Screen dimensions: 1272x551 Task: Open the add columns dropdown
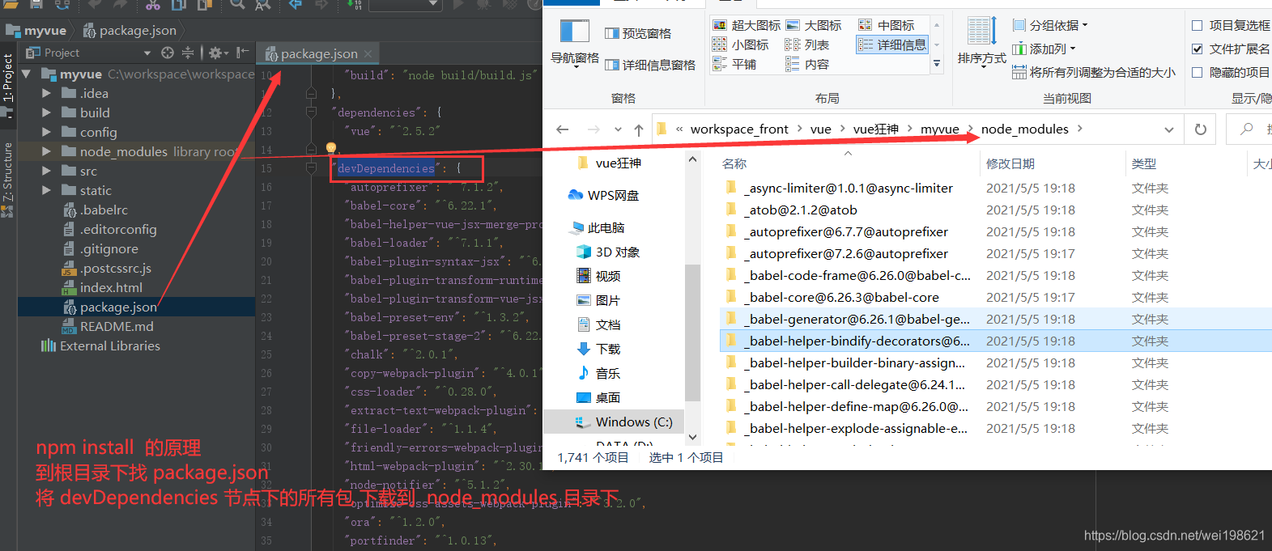point(1044,49)
